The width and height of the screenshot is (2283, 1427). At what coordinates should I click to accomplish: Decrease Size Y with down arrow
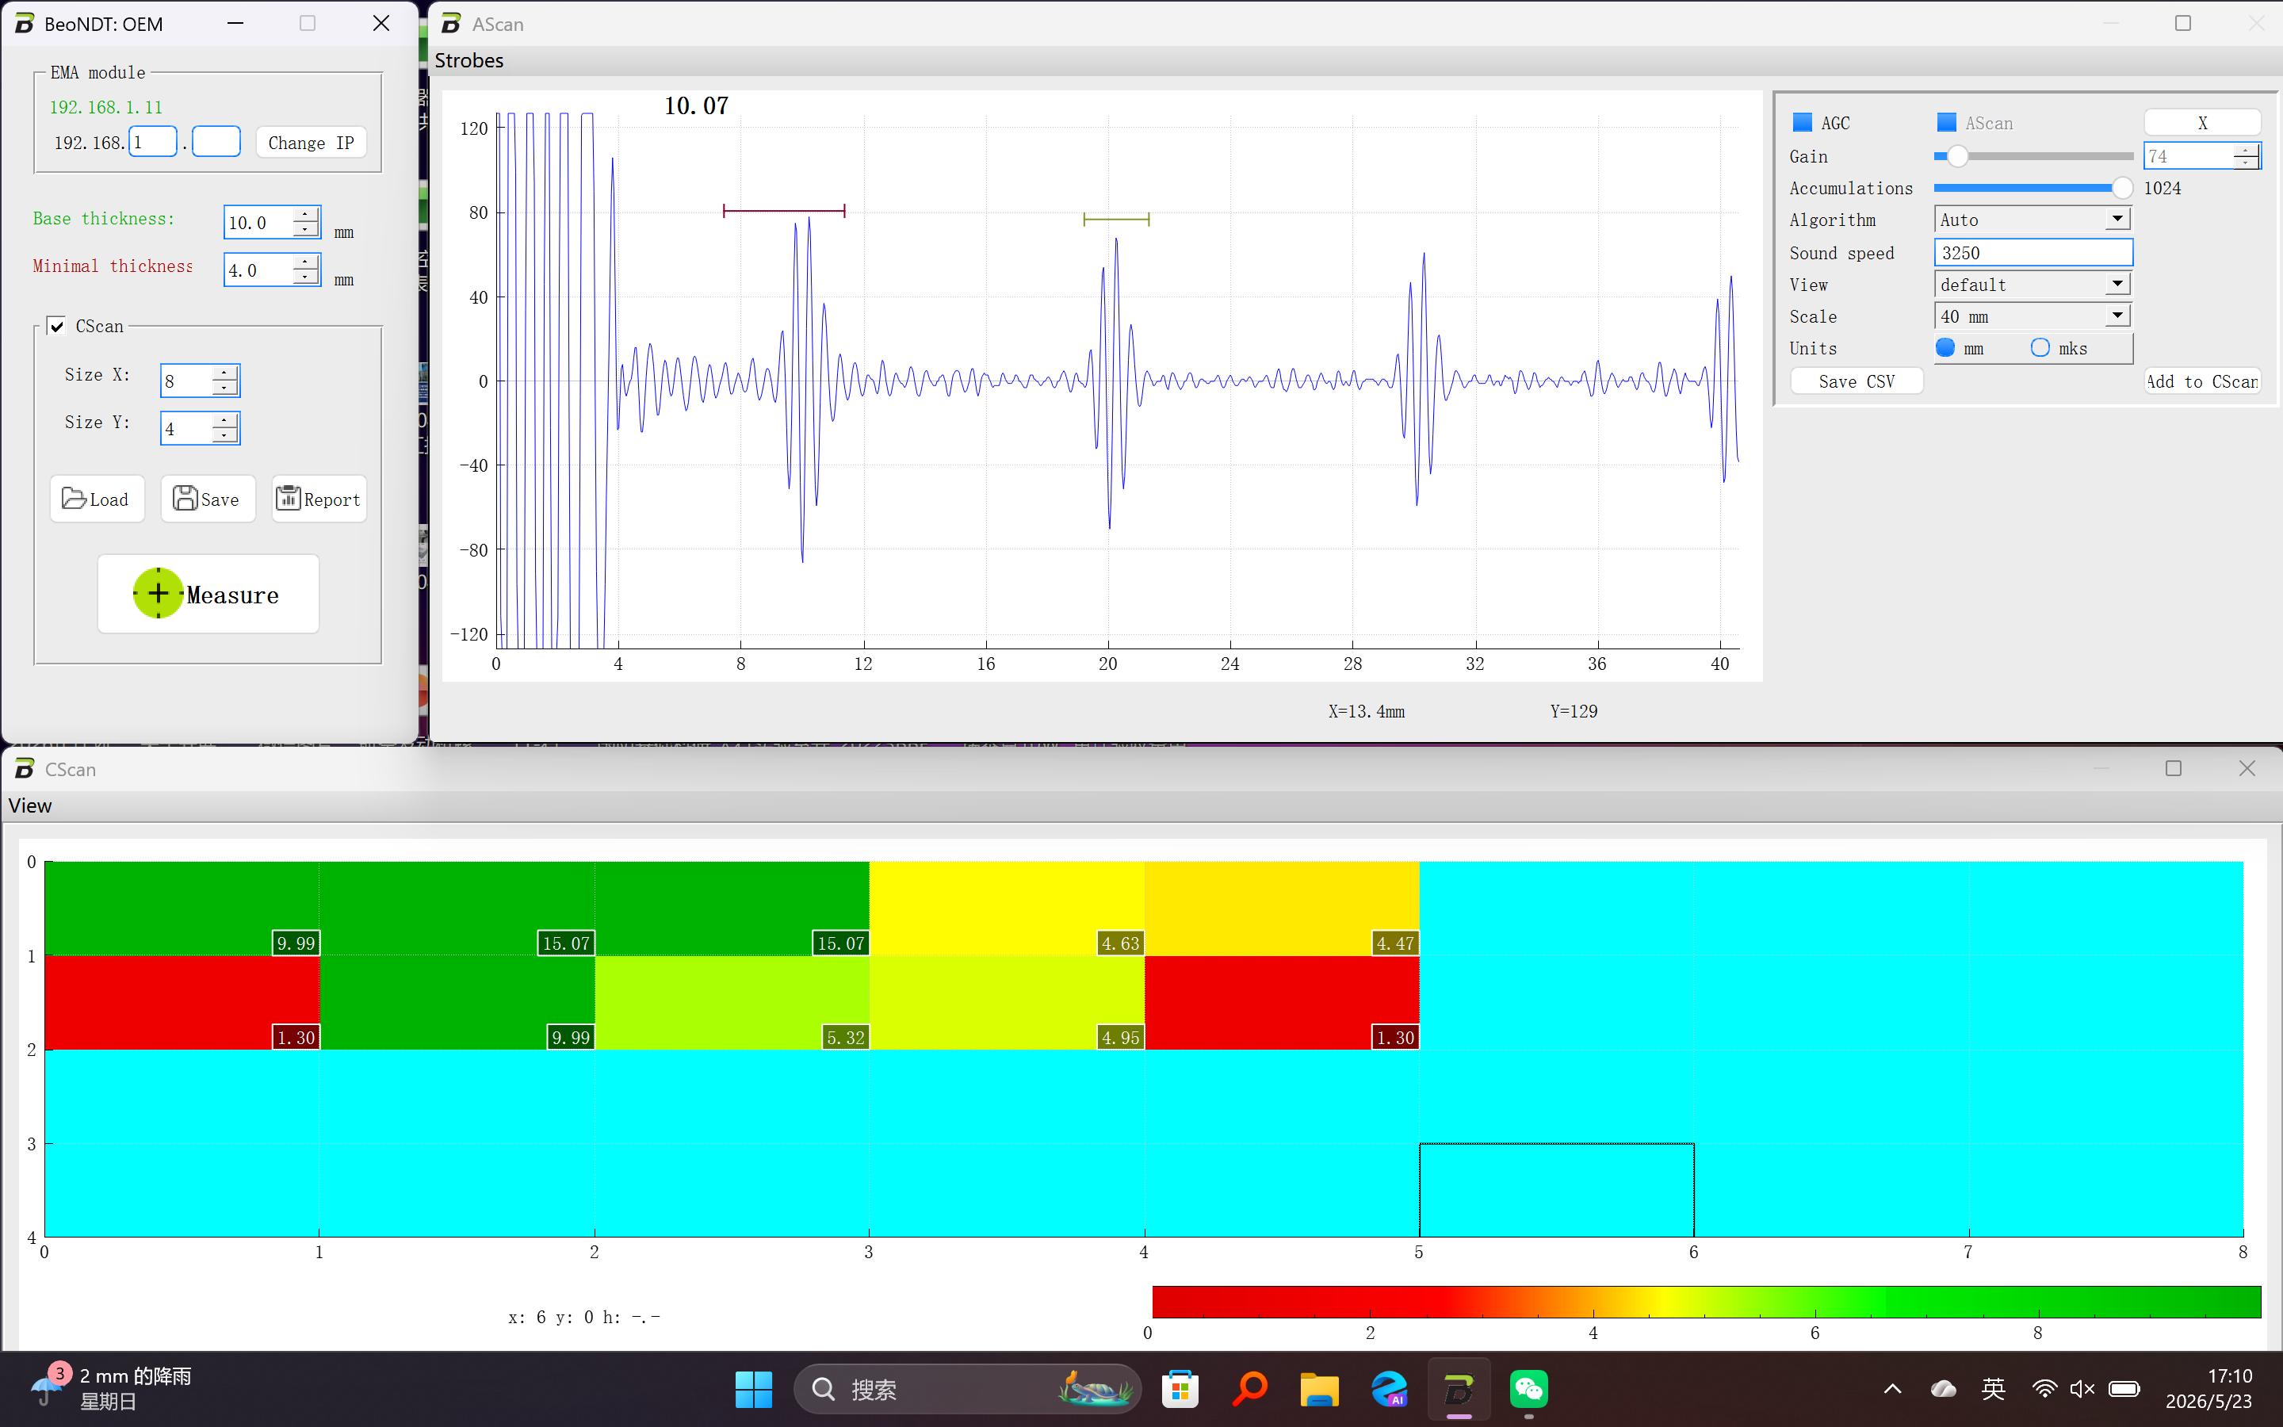(x=224, y=435)
